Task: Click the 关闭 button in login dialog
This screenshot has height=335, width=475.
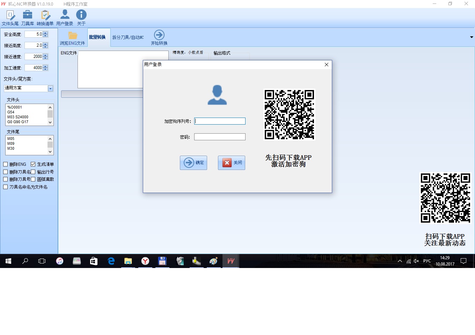Action: point(232,163)
